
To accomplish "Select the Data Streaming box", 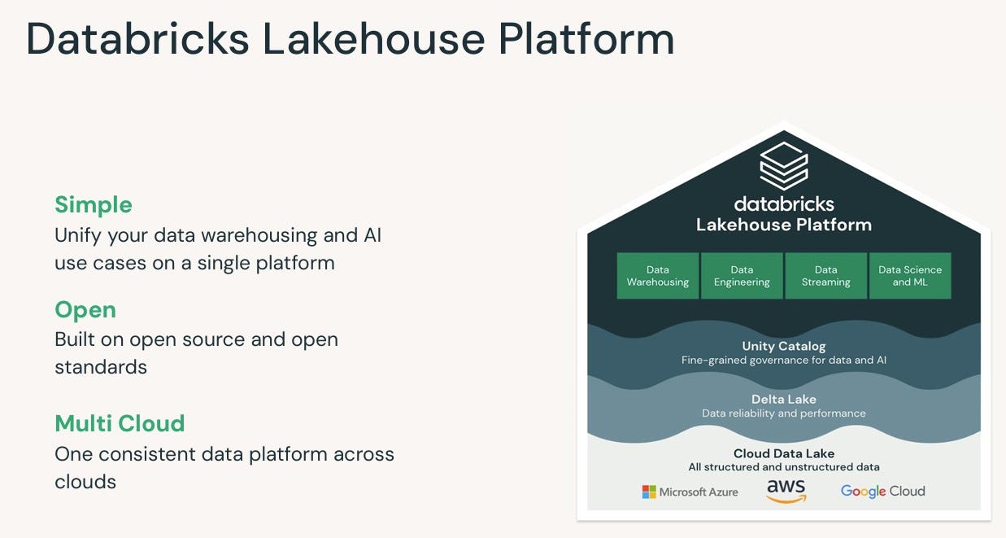I will [x=825, y=276].
